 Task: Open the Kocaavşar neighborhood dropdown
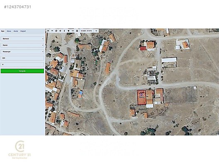pyautogui.click(x=22, y=52)
